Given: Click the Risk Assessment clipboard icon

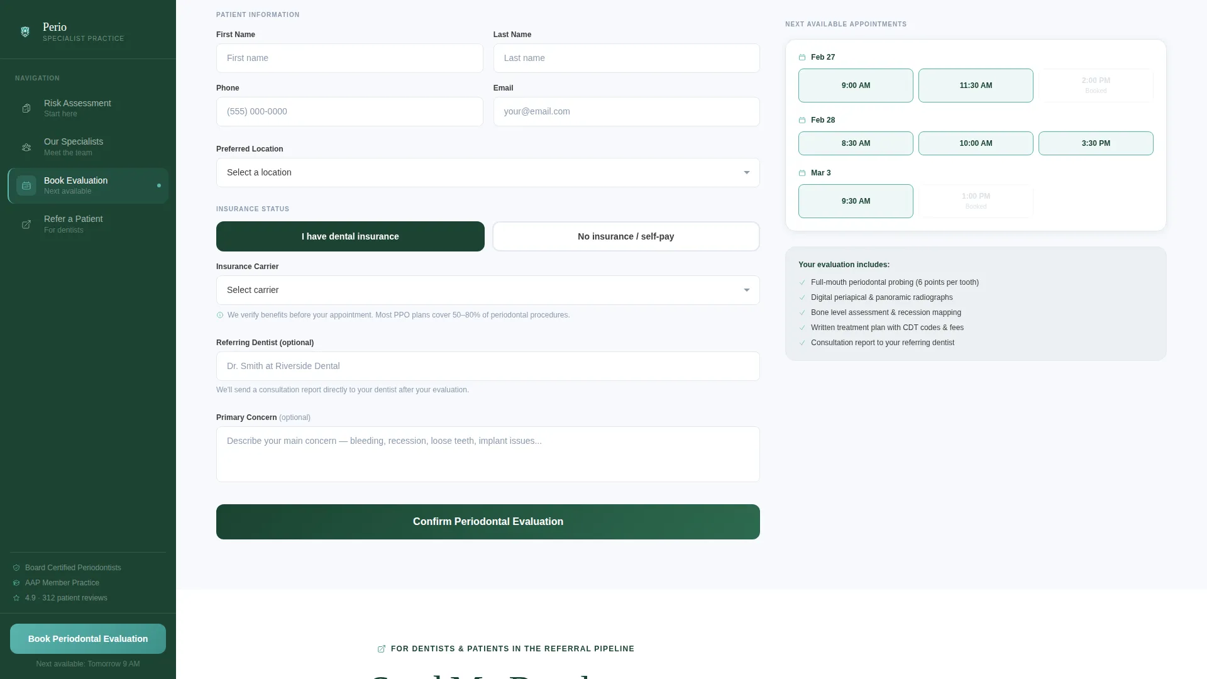Looking at the screenshot, I should (26, 108).
